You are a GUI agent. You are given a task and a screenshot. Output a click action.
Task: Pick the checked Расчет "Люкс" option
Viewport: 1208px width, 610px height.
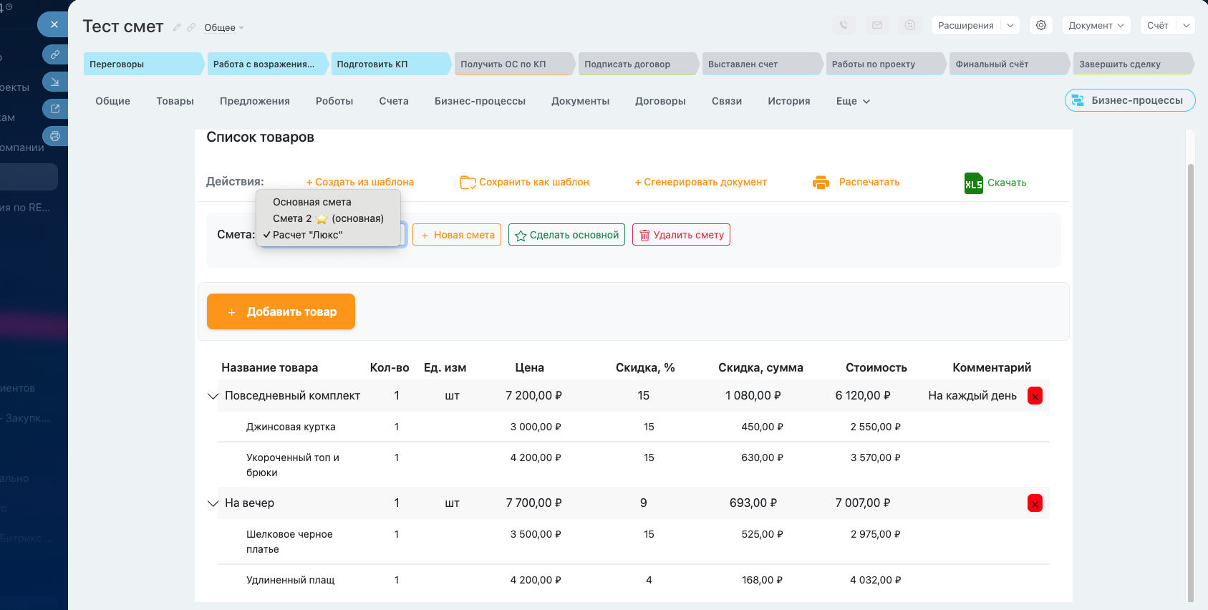pos(308,235)
